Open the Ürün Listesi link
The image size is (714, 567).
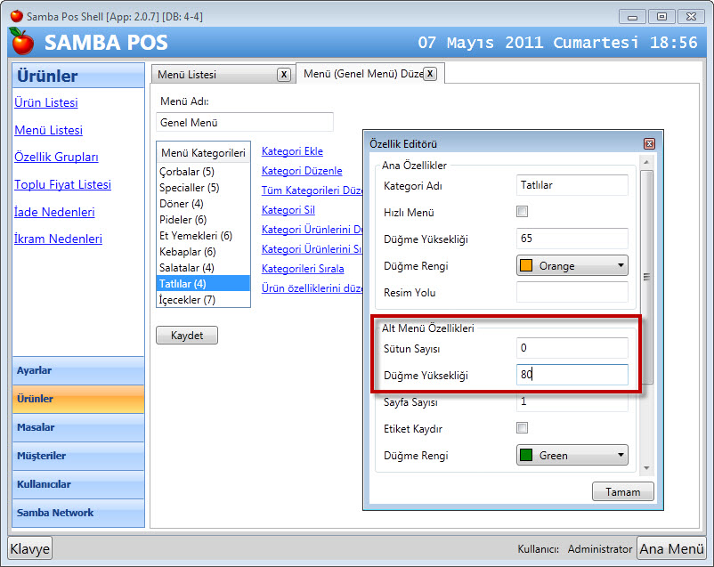tap(46, 102)
